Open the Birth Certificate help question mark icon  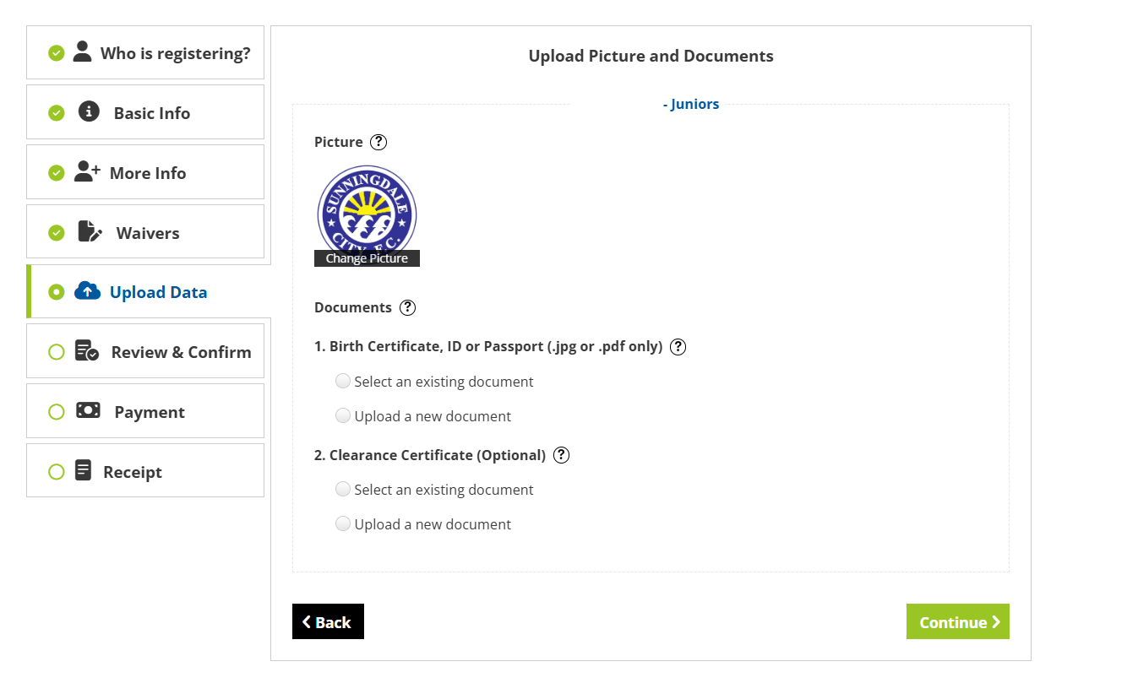click(x=678, y=346)
